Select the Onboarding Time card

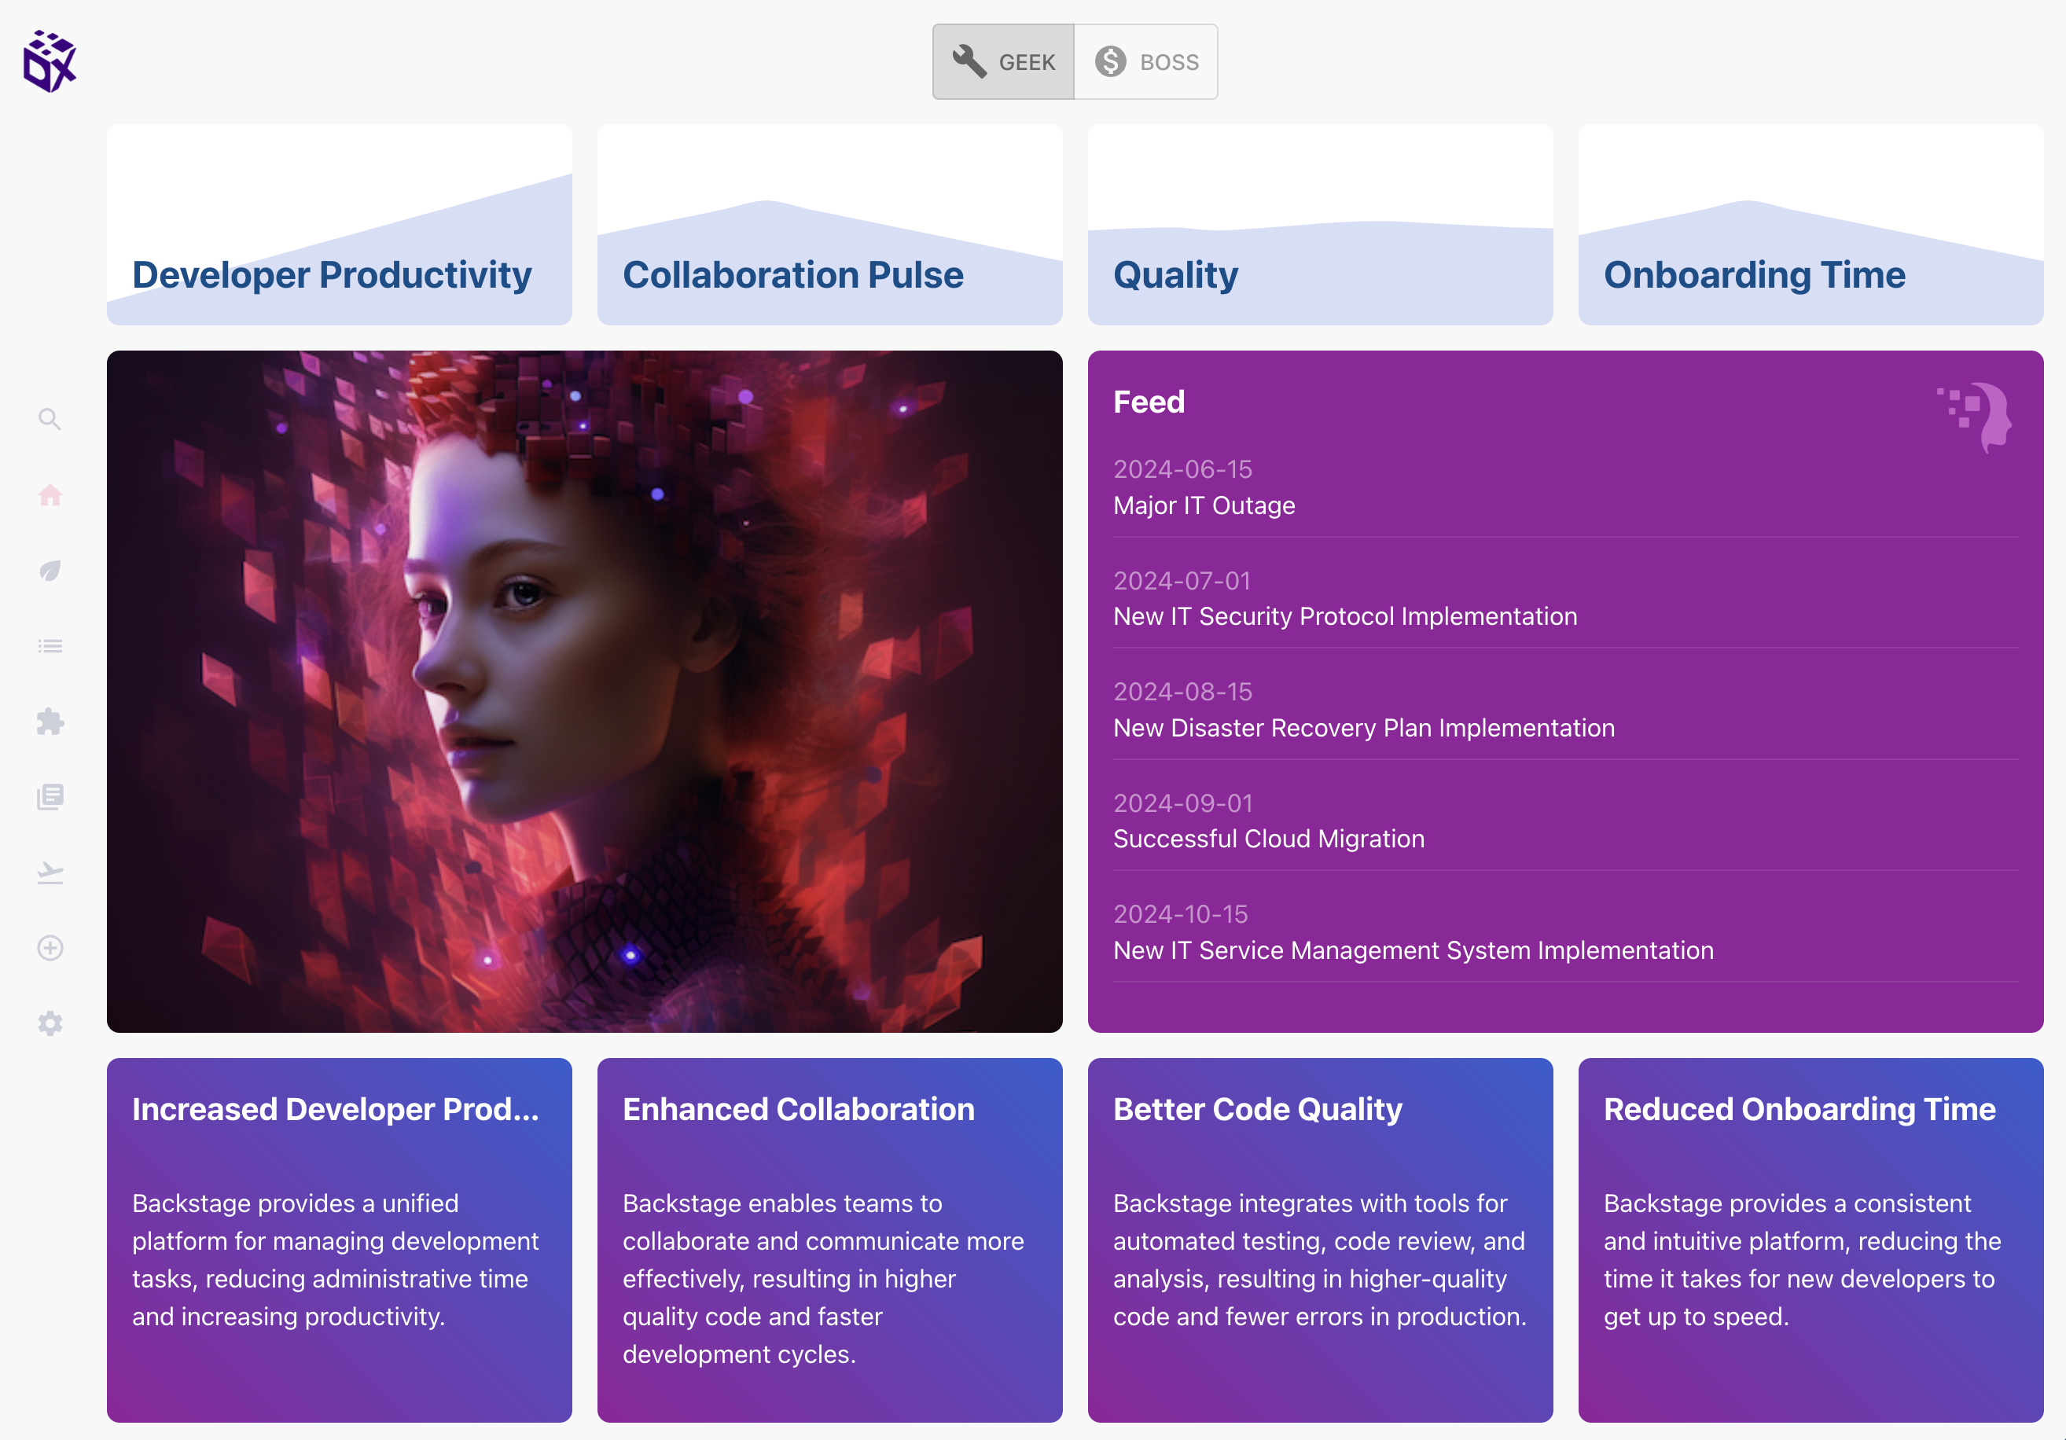tap(1811, 225)
